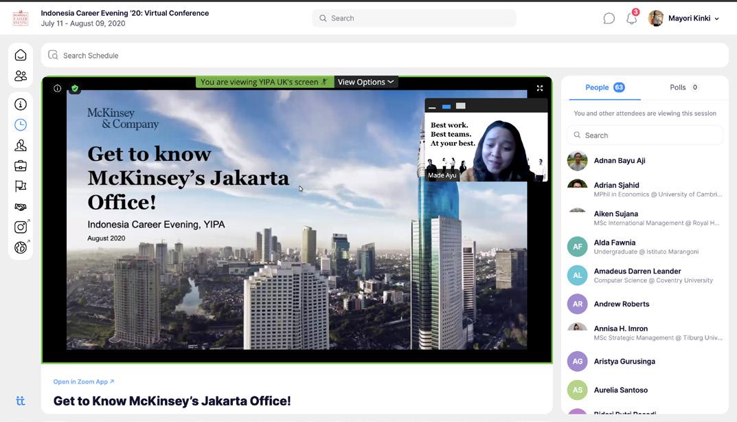Select attendee Annisa H. Imron
The width and height of the screenshot is (737, 422).
pyautogui.click(x=644, y=333)
